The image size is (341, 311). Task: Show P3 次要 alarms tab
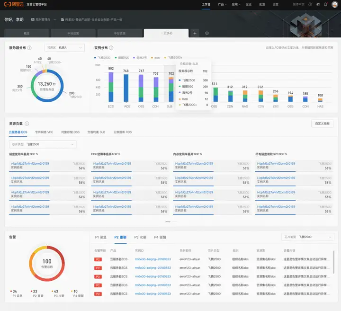[x=140, y=237]
